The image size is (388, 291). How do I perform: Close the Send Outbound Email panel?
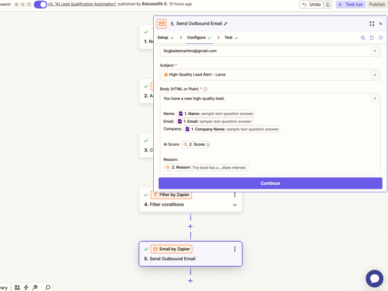point(381,24)
